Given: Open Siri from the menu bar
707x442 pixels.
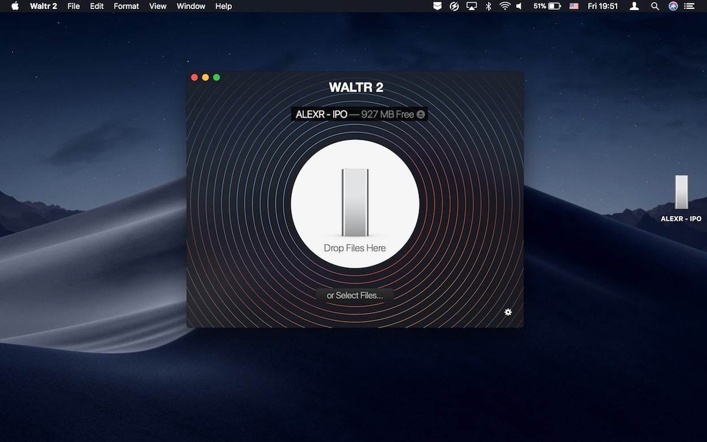Looking at the screenshot, I should click(x=672, y=6).
